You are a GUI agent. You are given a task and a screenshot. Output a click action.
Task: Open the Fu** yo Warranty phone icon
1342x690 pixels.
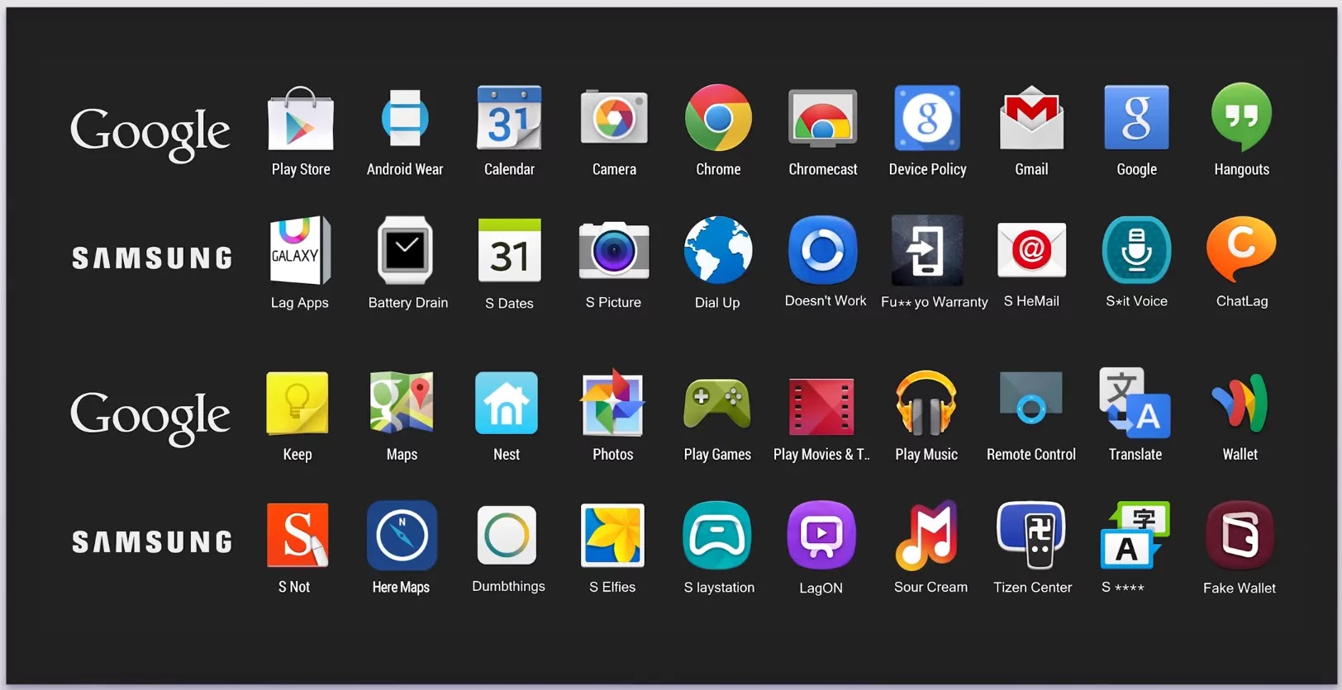click(927, 250)
